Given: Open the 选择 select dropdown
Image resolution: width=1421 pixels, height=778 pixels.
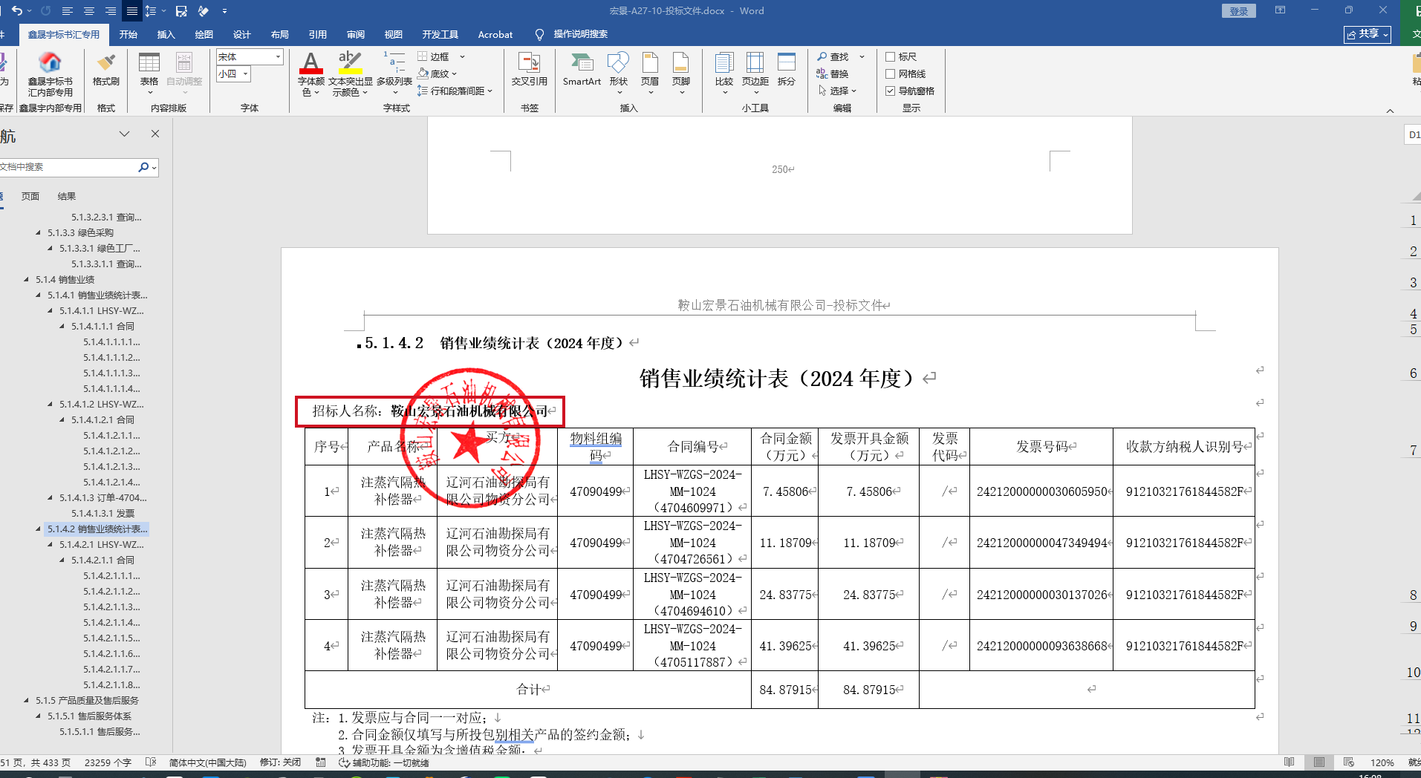Looking at the screenshot, I should click(x=837, y=91).
